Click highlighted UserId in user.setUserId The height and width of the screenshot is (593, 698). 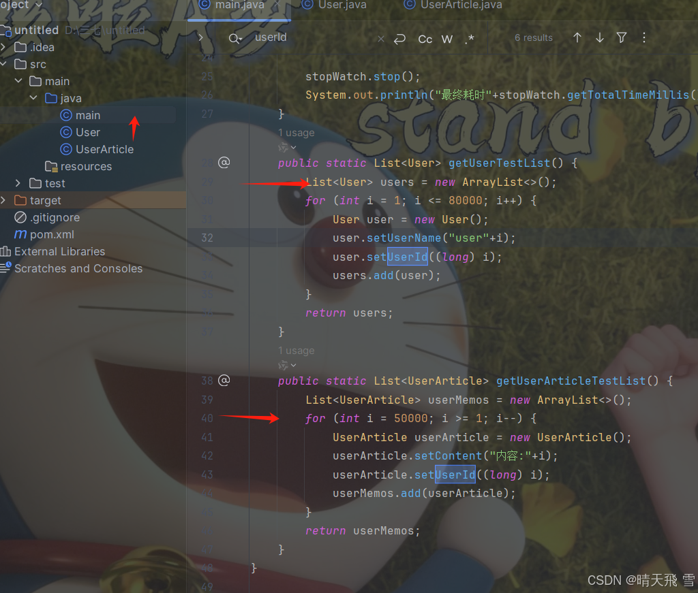[408, 257]
